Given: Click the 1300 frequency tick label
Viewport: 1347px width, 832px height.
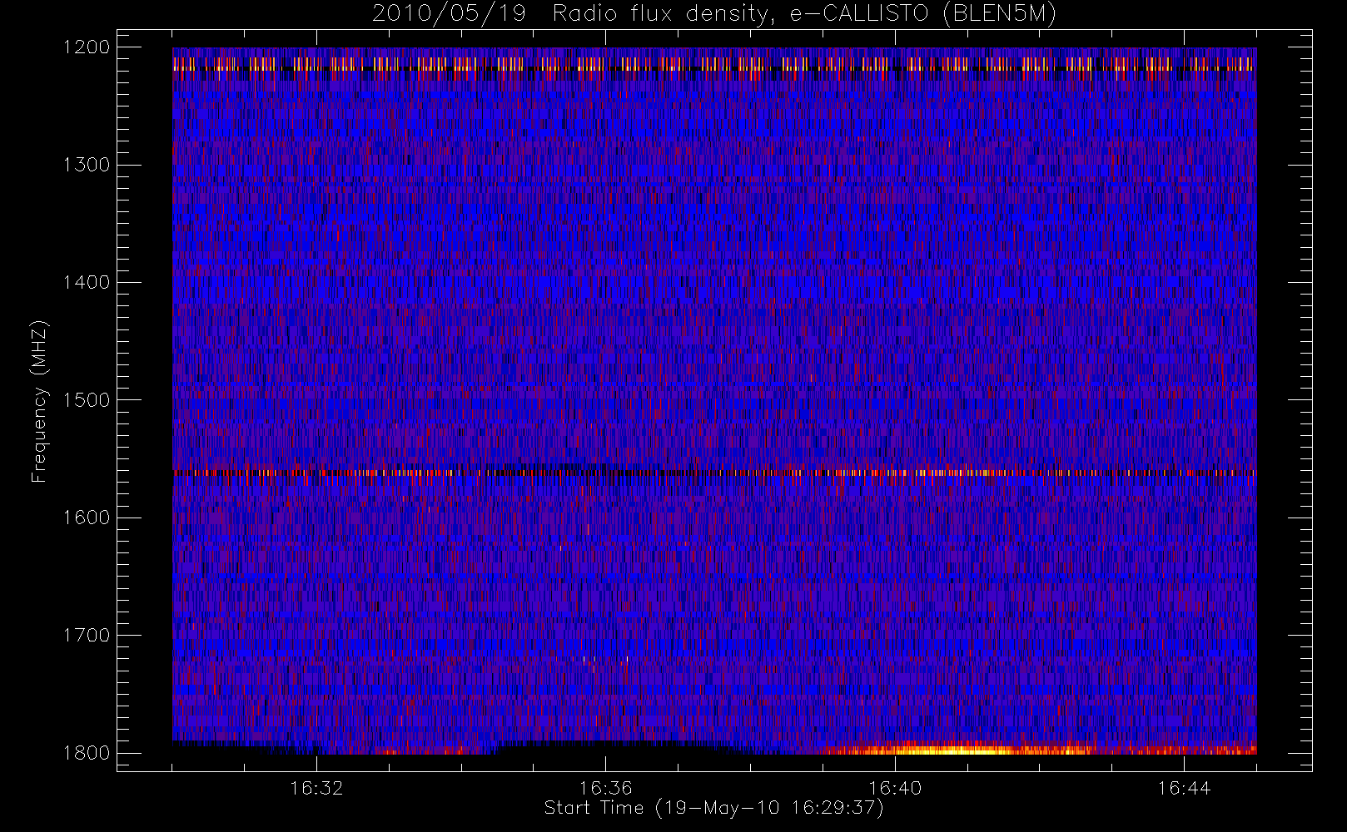Looking at the screenshot, I should click(87, 165).
